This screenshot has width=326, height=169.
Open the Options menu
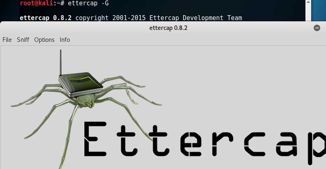click(44, 40)
